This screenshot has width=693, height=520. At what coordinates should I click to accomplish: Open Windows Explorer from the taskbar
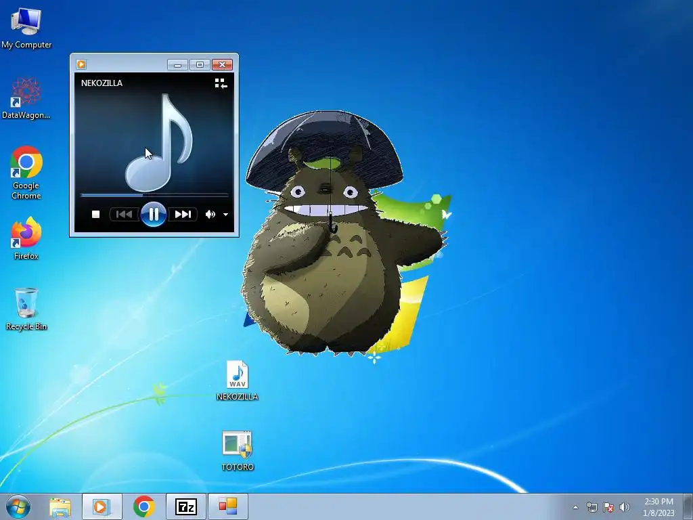(x=60, y=507)
